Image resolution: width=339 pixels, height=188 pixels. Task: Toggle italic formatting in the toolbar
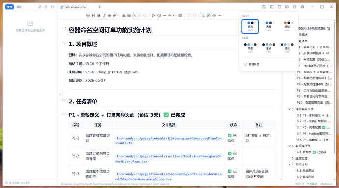point(104,15)
